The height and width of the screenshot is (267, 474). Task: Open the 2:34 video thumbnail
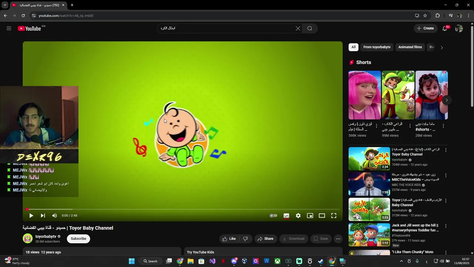(369, 159)
